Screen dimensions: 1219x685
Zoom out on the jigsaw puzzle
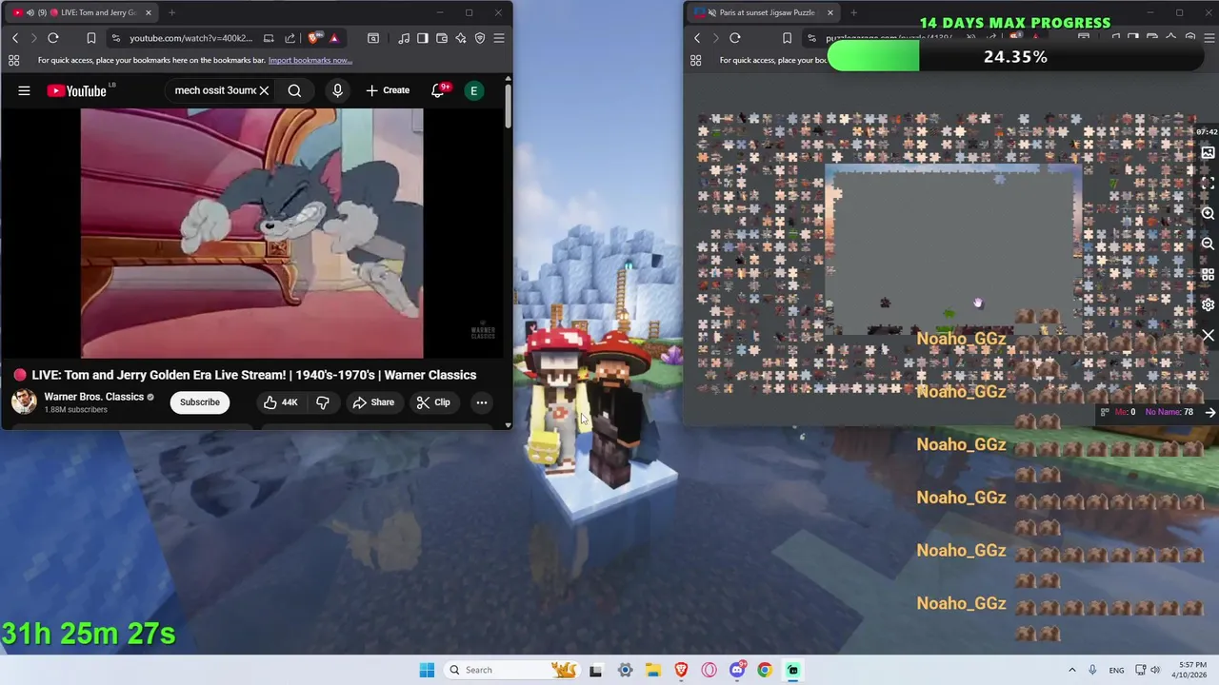[x=1208, y=244]
